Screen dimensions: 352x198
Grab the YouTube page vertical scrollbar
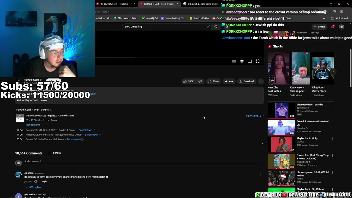click(x=351, y=69)
